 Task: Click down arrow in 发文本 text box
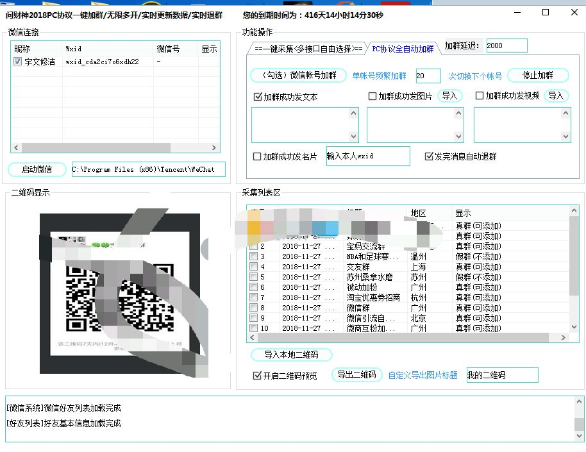[353, 137]
